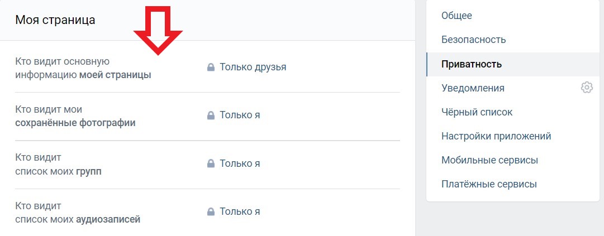Screen dimensions: 604x236
Task: Click the notifications settings gear icon
Action: [586, 88]
